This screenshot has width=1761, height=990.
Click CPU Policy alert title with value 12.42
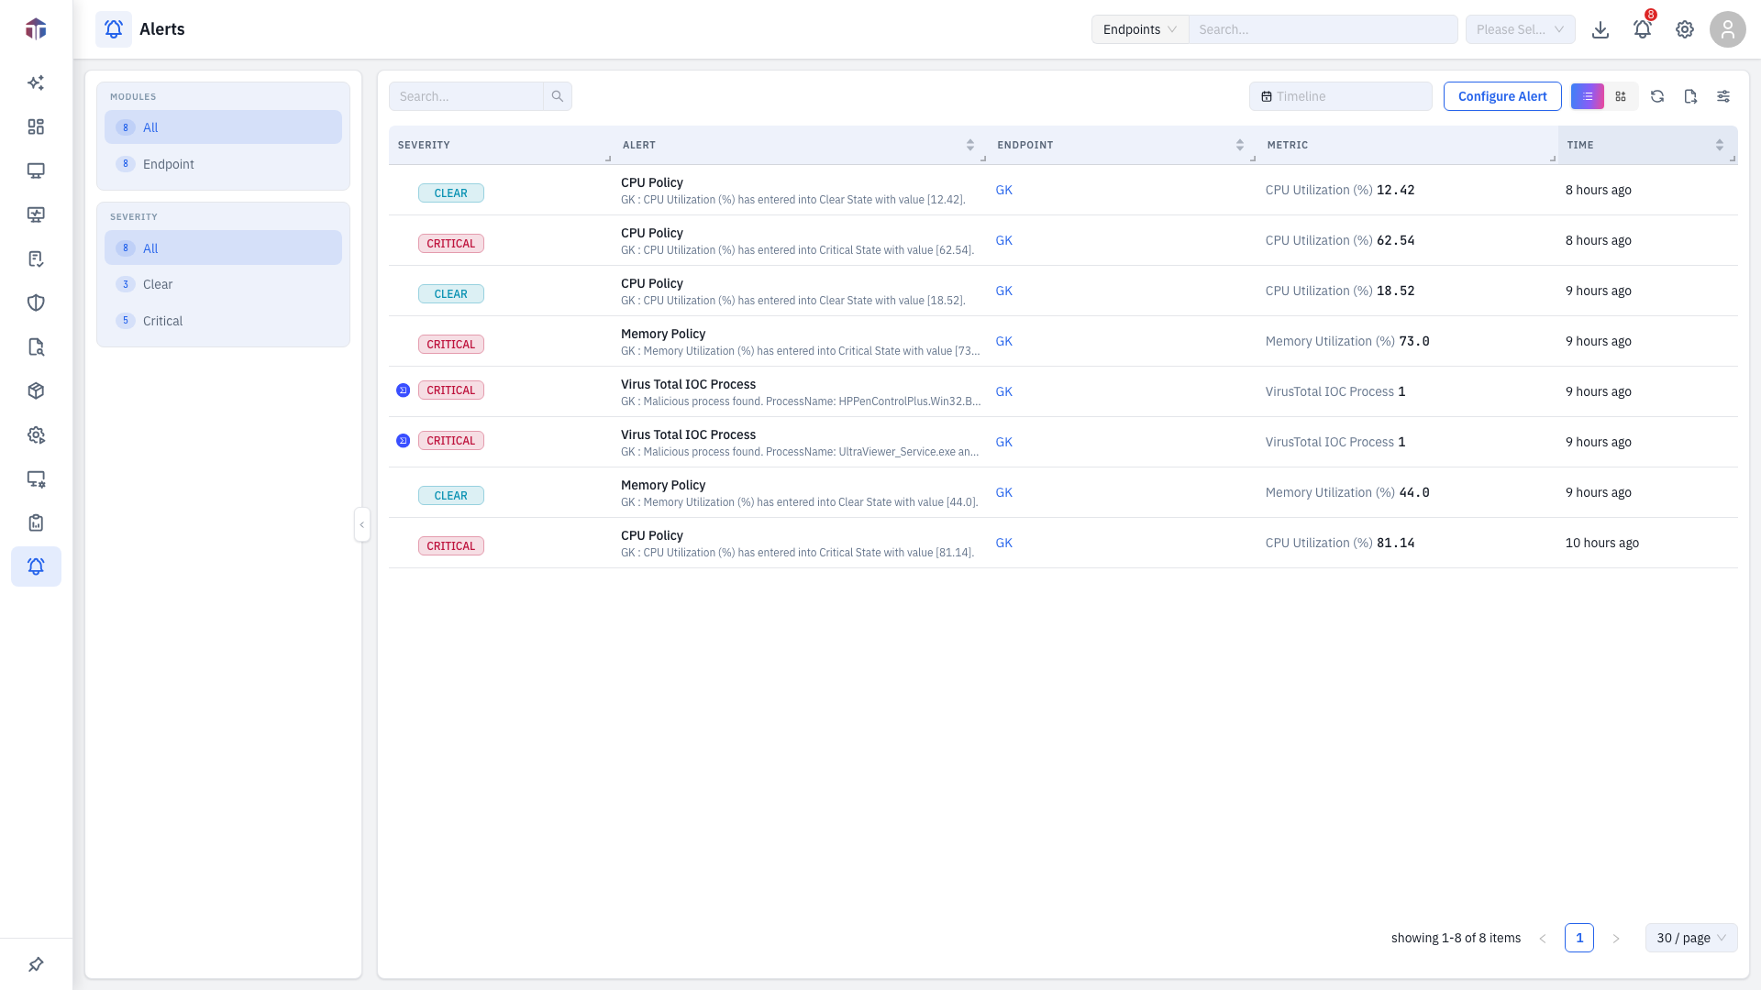[652, 182]
